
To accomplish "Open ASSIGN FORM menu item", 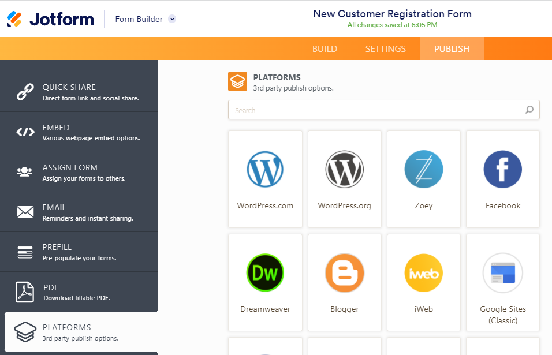I will point(79,173).
